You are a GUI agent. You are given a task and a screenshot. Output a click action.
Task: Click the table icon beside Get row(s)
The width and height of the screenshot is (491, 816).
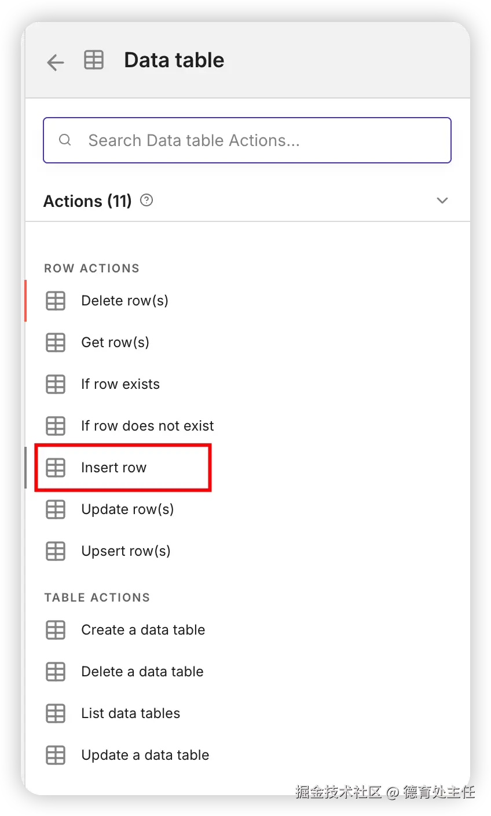pyautogui.click(x=56, y=343)
